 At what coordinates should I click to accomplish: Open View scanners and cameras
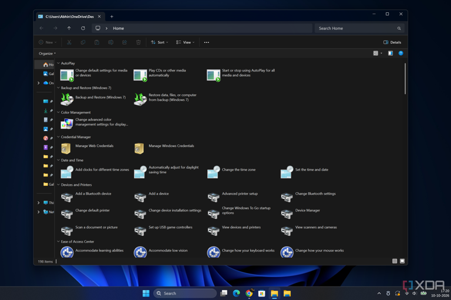click(309, 230)
